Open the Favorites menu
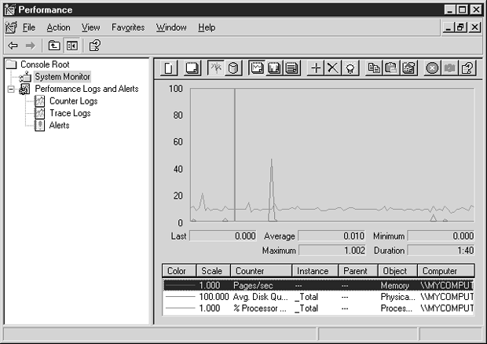The image size is (487, 344). (128, 27)
